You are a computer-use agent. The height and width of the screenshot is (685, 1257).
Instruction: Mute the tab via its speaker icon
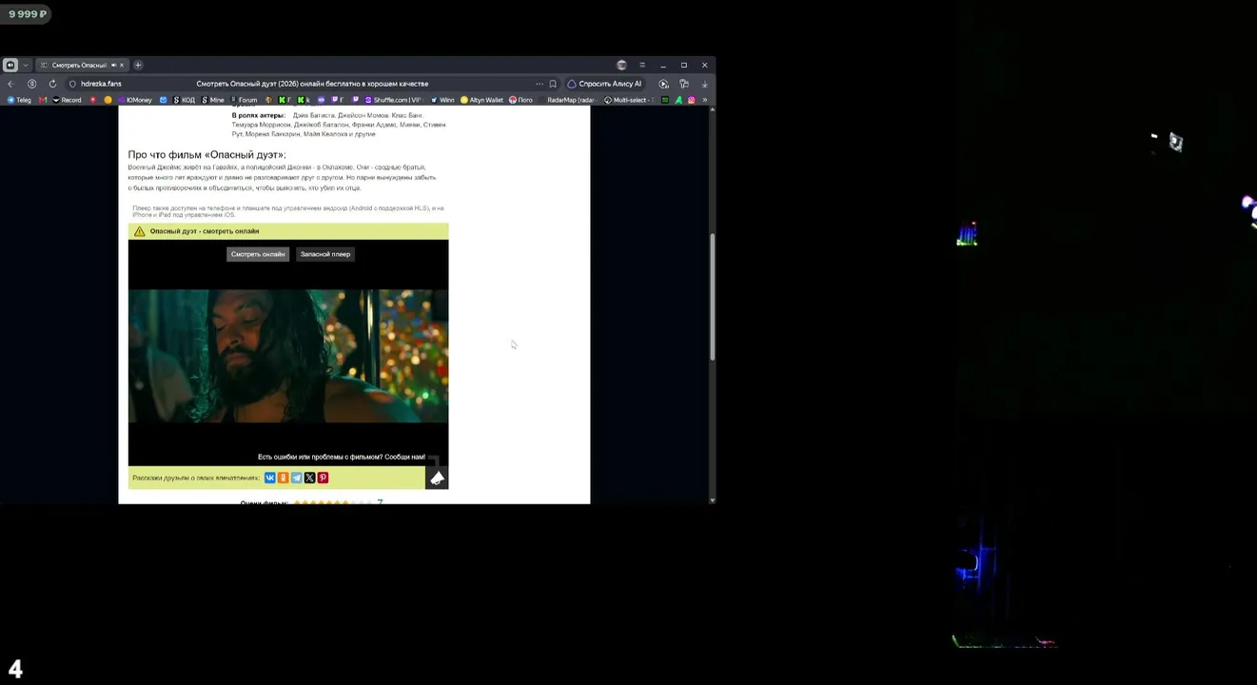point(113,65)
